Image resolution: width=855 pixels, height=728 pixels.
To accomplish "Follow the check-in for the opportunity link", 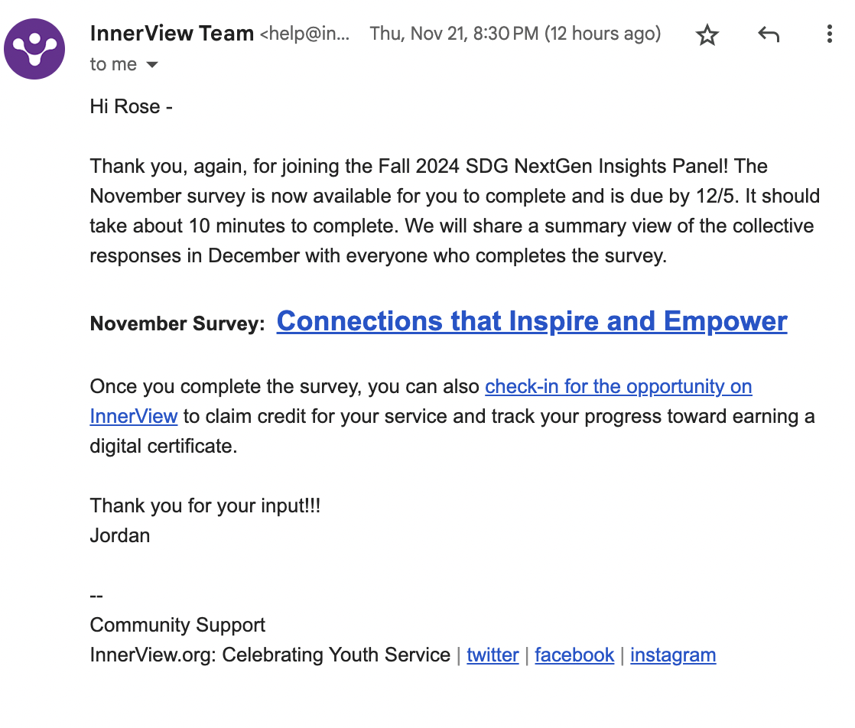I will (618, 387).
